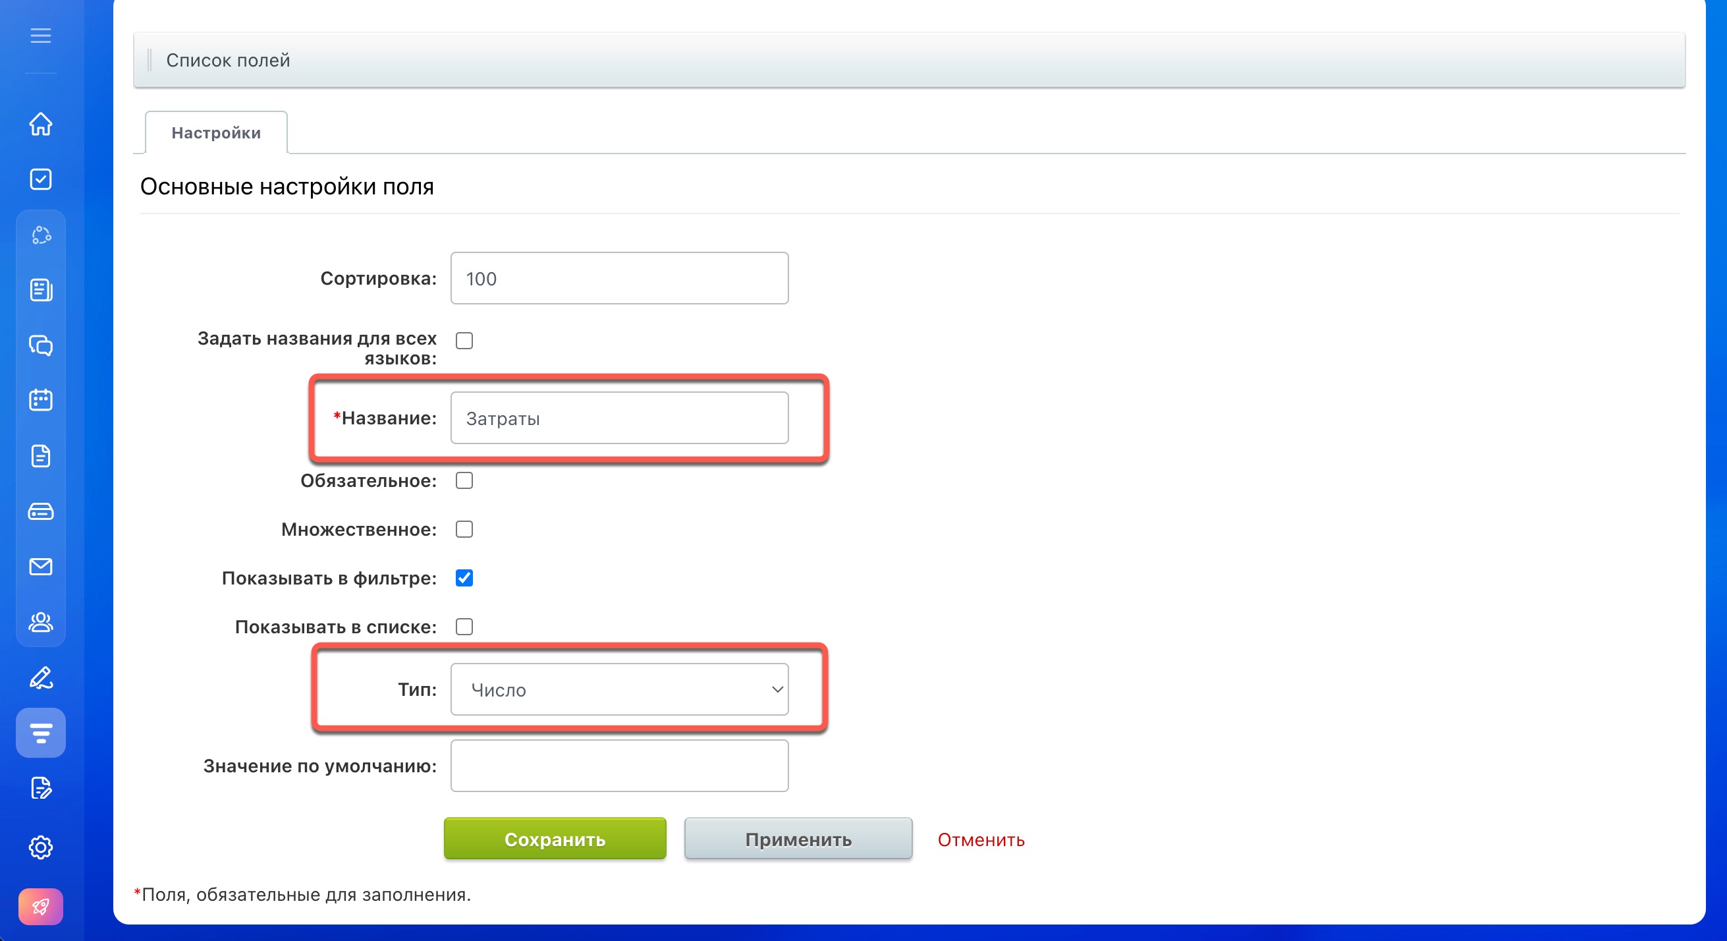
Task: Enable 'Показывать в списке' checkbox
Action: (464, 627)
